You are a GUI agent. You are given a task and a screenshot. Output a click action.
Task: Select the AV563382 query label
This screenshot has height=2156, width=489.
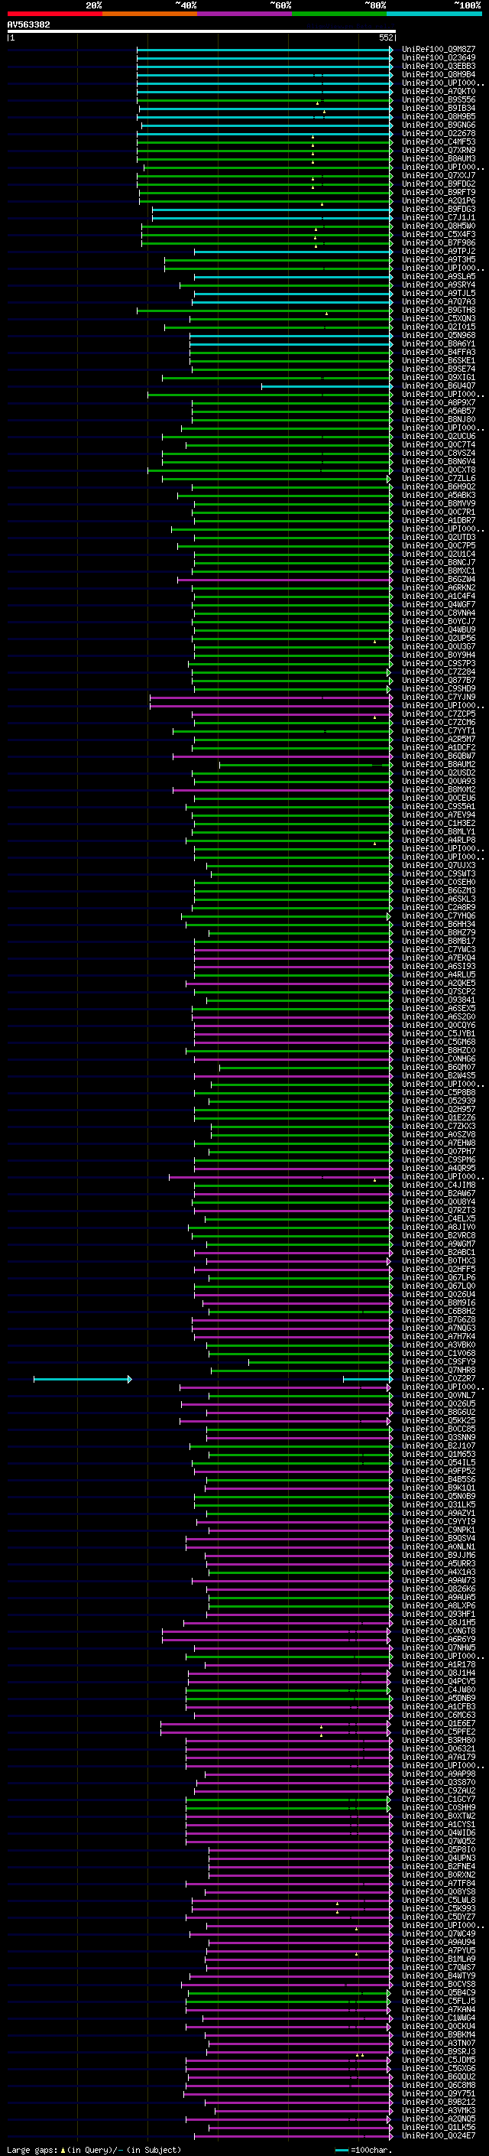pyautogui.click(x=28, y=25)
